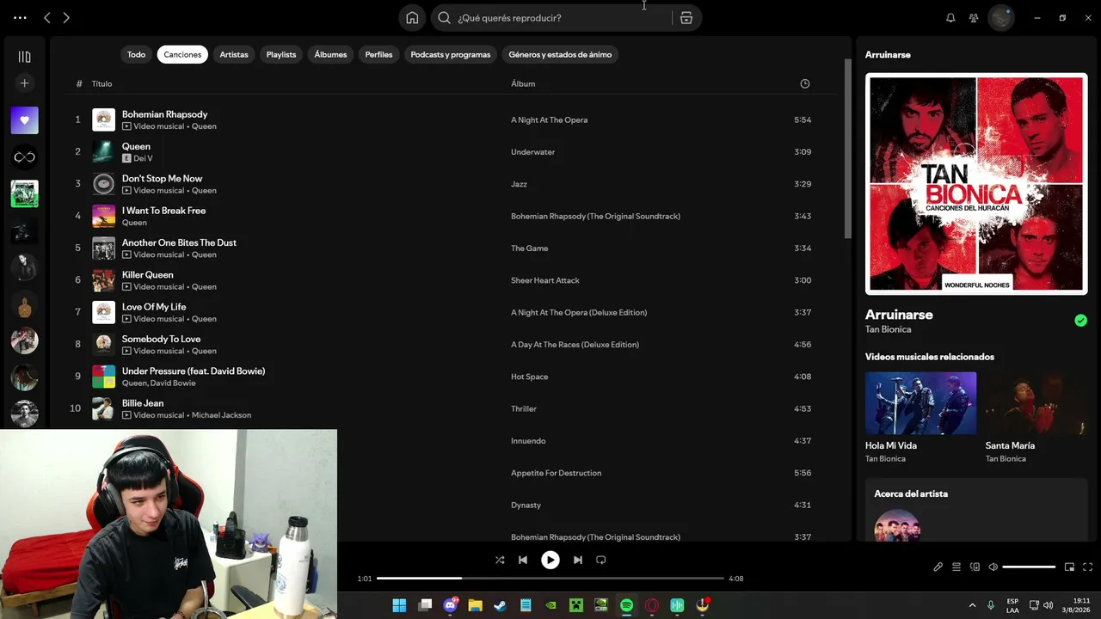Open Liked Songs in the sidebar
The image size is (1101, 619).
[24, 120]
